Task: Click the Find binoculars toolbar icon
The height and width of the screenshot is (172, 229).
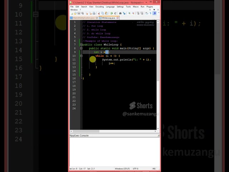Action: point(121,13)
